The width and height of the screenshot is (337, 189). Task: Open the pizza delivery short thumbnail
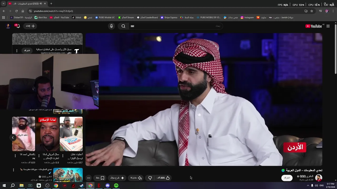click(x=71, y=134)
